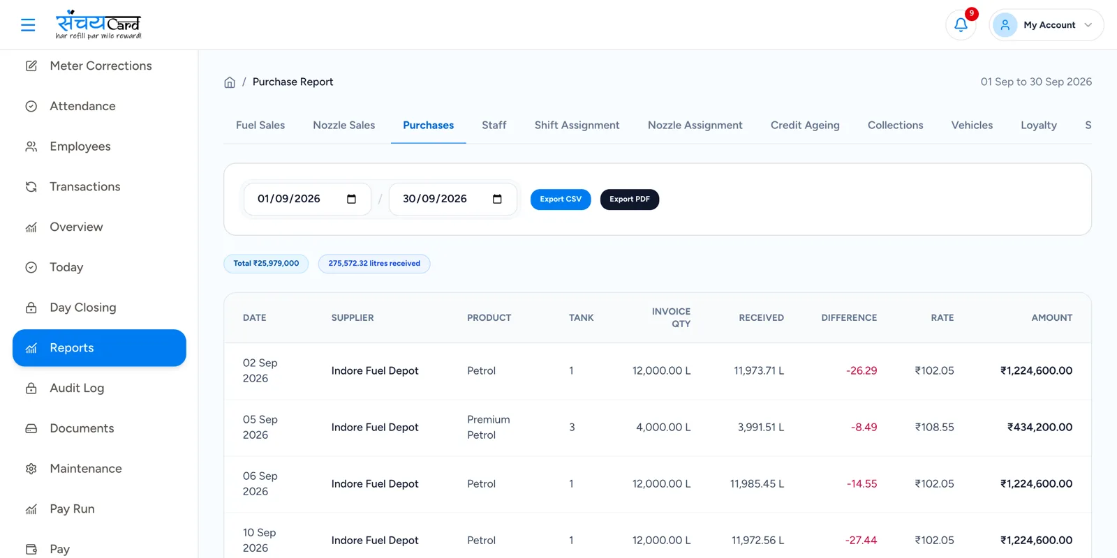Click the Premium Petrol product cell
The height and width of the screenshot is (558, 1117).
(489, 428)
